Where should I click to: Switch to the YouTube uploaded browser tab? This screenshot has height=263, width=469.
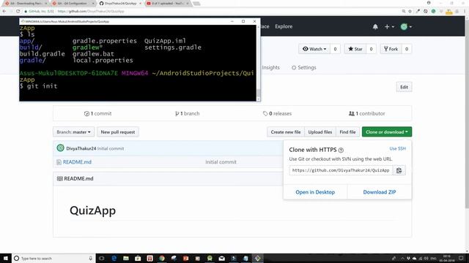(x=168, y=3)
